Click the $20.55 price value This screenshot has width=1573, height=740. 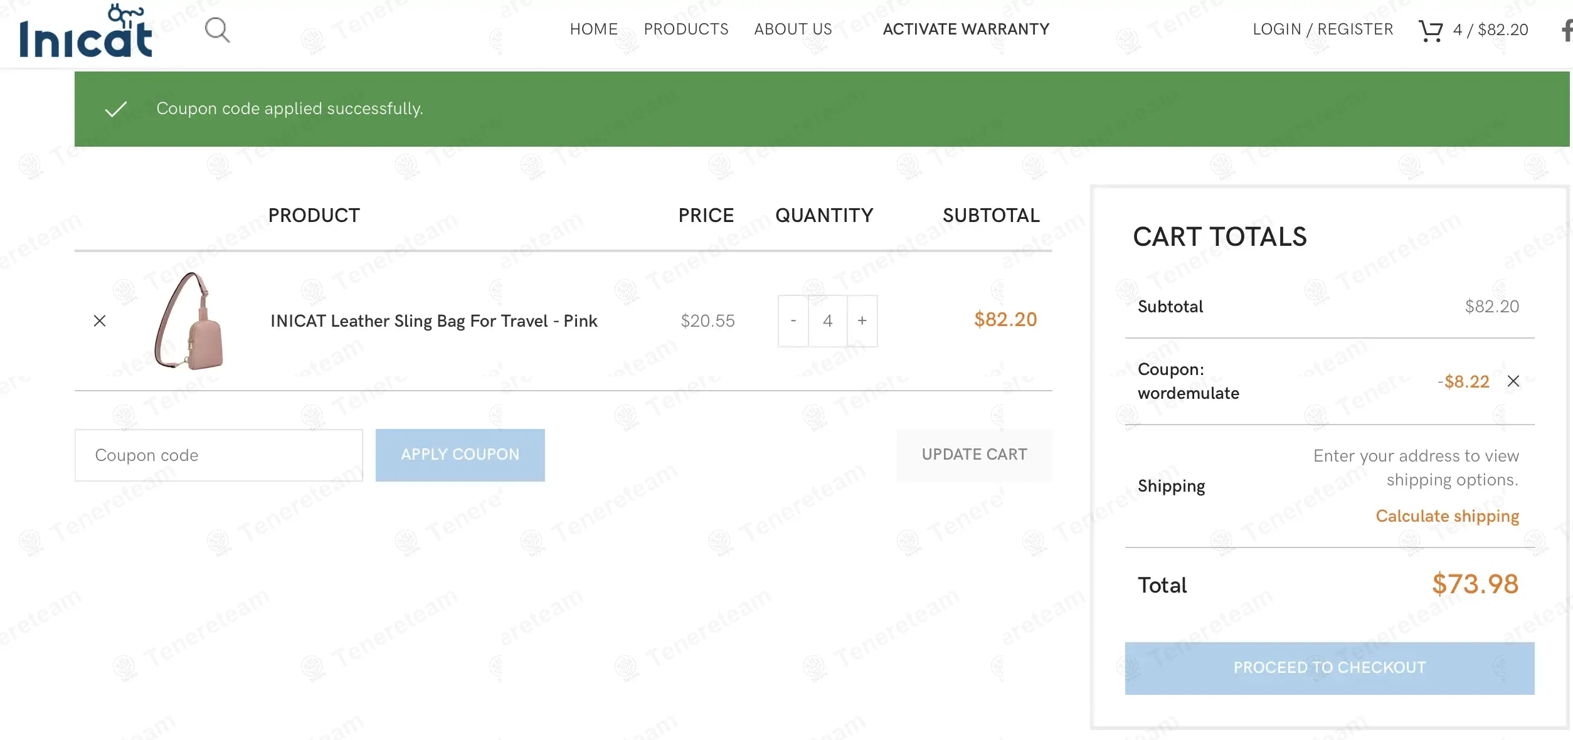tap(707, 321)
